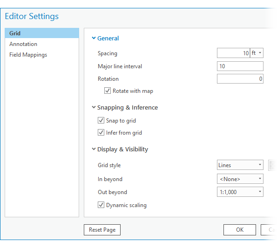Open the spacing units ft dropdown
277x247 pixels.
pyautogui.click(x=257, y=53)
